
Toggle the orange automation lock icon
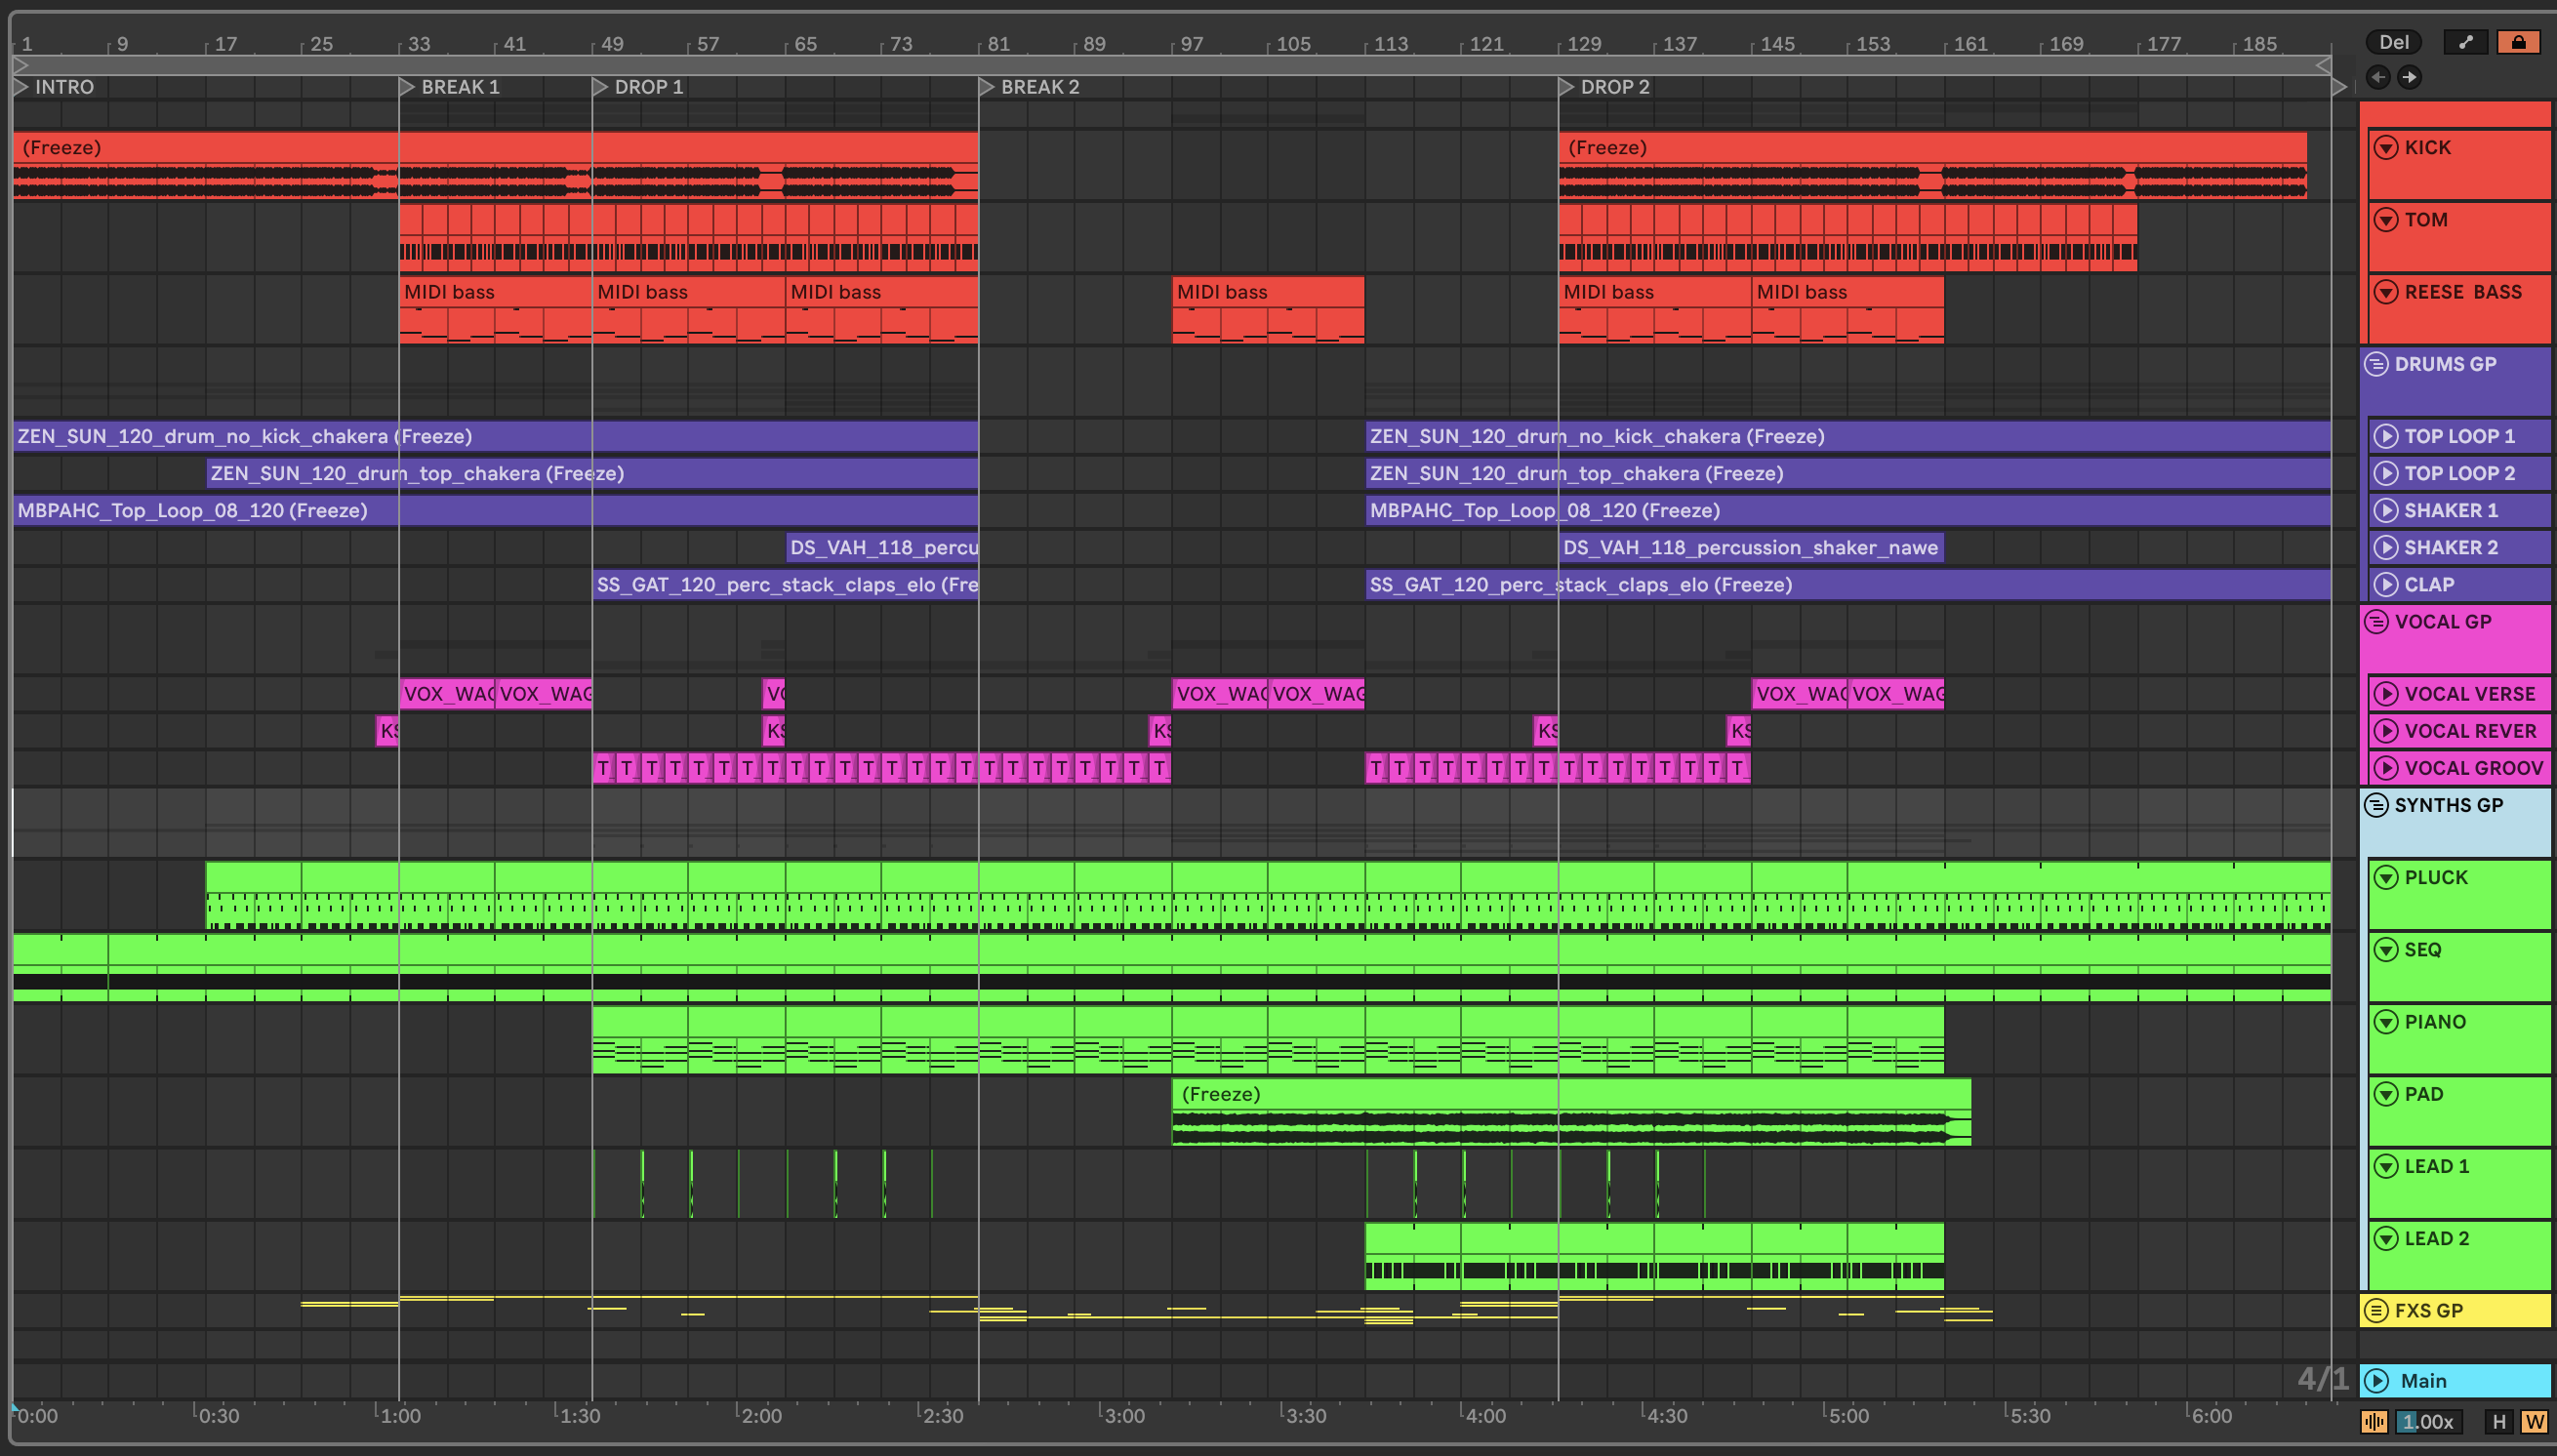[x=2518, y=42]
